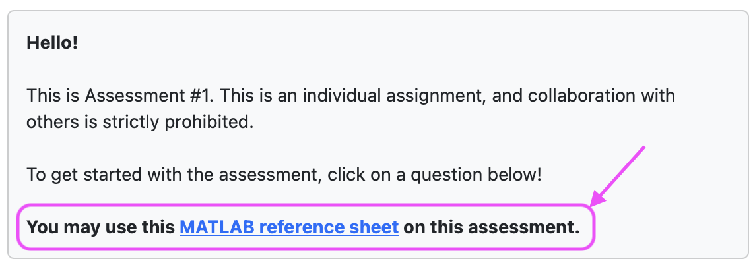
Task: Click the bold Hello! greeting
Action: (52, 44)
